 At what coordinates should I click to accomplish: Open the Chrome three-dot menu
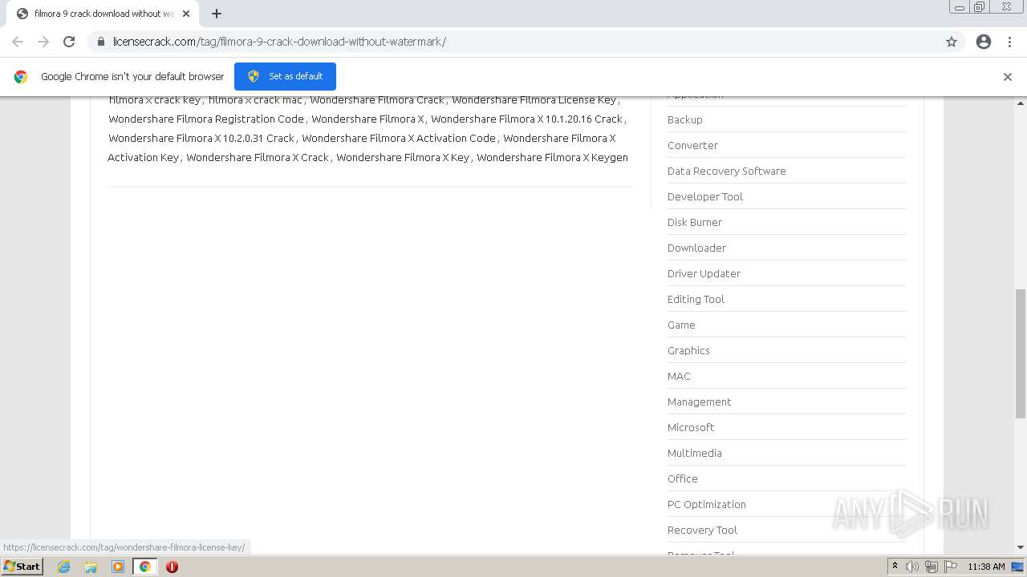click(1010, 42)
